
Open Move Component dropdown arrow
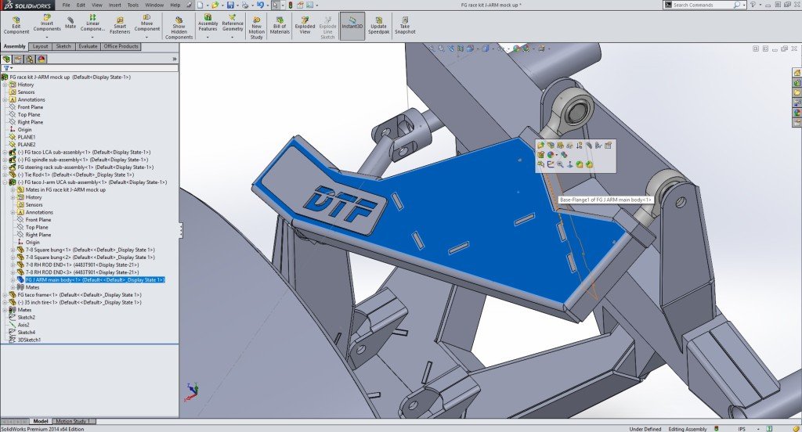pyautogui.click(x=146, y=38)
